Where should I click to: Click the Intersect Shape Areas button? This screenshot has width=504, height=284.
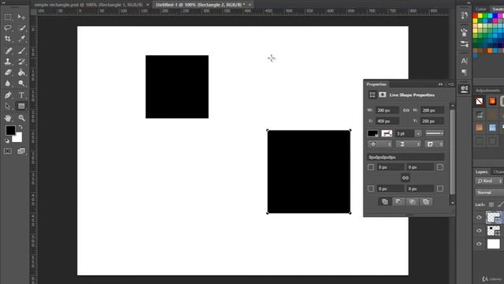pyautogui.click(x=412, y=202)
